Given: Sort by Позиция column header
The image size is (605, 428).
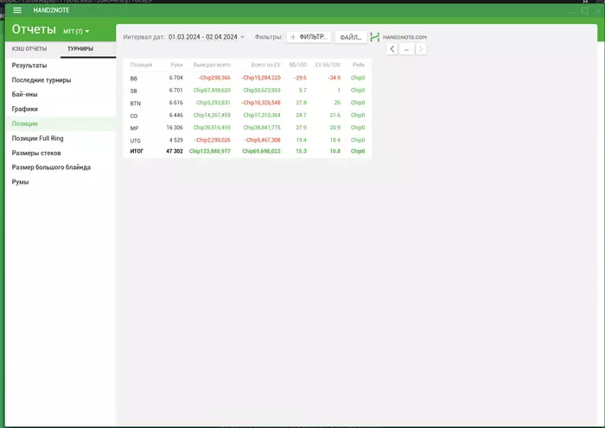Looking at the screenshot, I should tap(141, 65).
